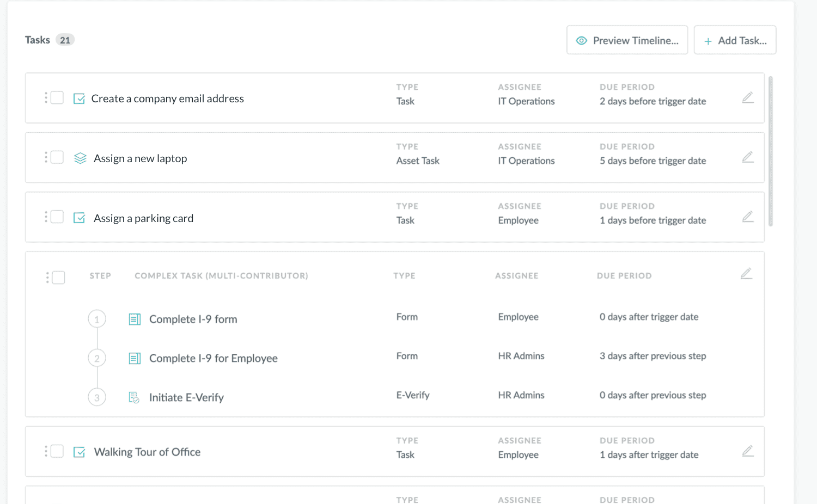Click edit pencil for Walking Tour of Office
Image resolution: width=817 pixels, height=504 pixels.
pyautogui.click(x=748, y=451)
